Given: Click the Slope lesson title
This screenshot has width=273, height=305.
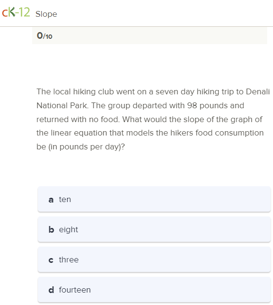Looking at the screenshot, I should pos(46,14).
